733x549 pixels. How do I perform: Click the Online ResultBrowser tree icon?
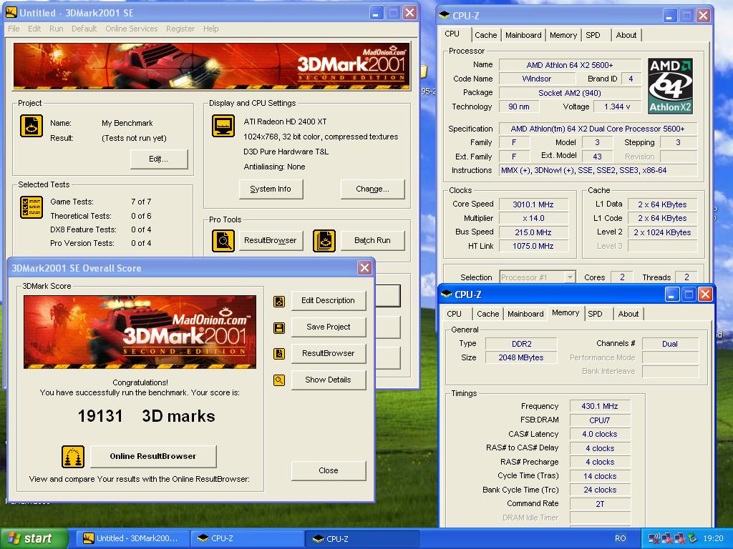tap(73, 456)
